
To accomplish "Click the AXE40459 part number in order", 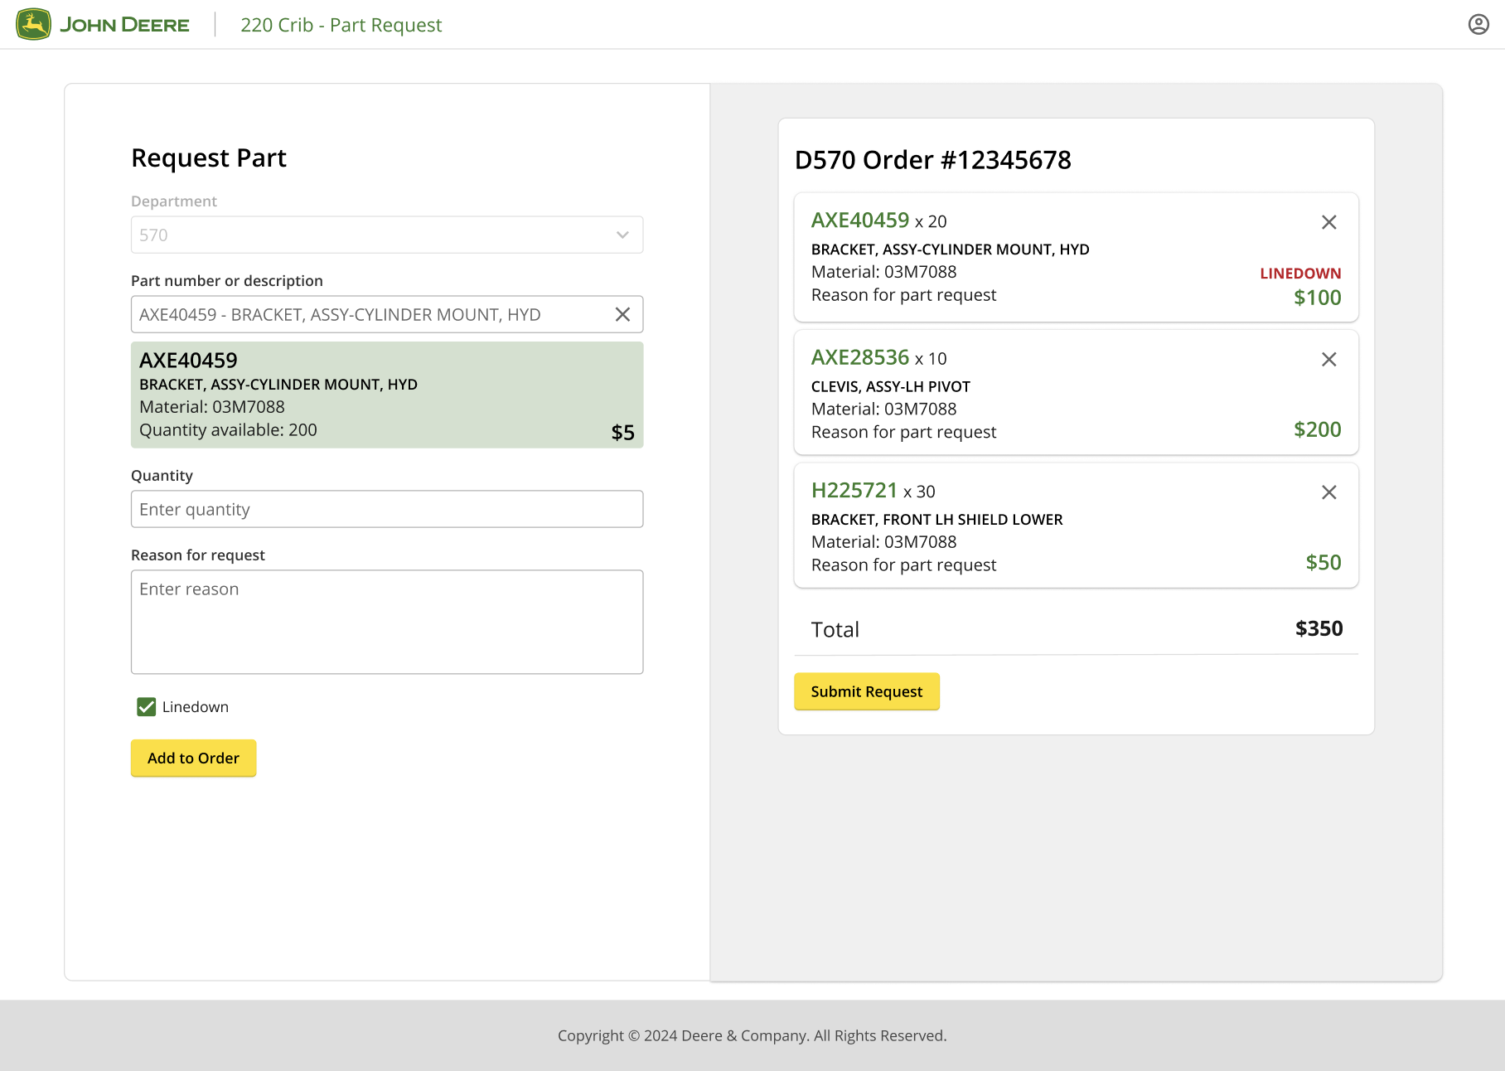I will point(860,220).
